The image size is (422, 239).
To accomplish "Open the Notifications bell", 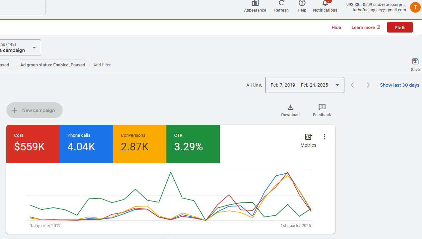I will tap(325, 4).
